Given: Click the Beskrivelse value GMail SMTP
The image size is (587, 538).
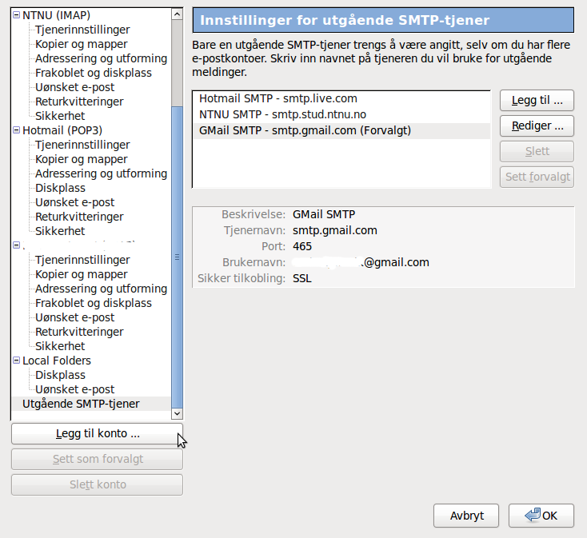Looking at the screenshot, I should coord(324,214).
